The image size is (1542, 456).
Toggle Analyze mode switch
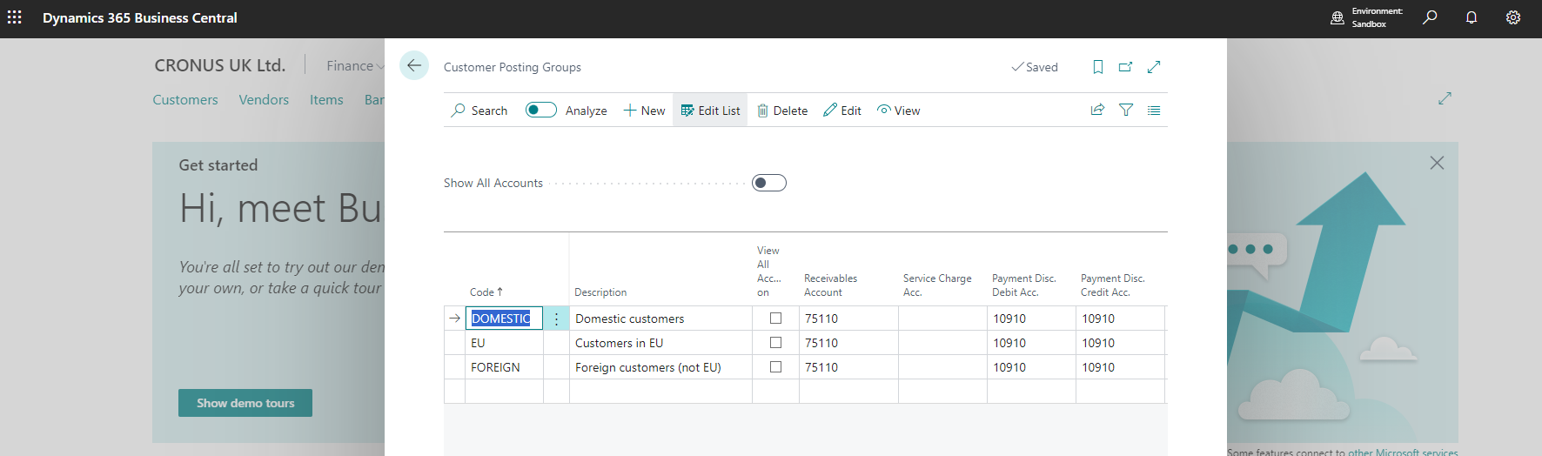541,110
